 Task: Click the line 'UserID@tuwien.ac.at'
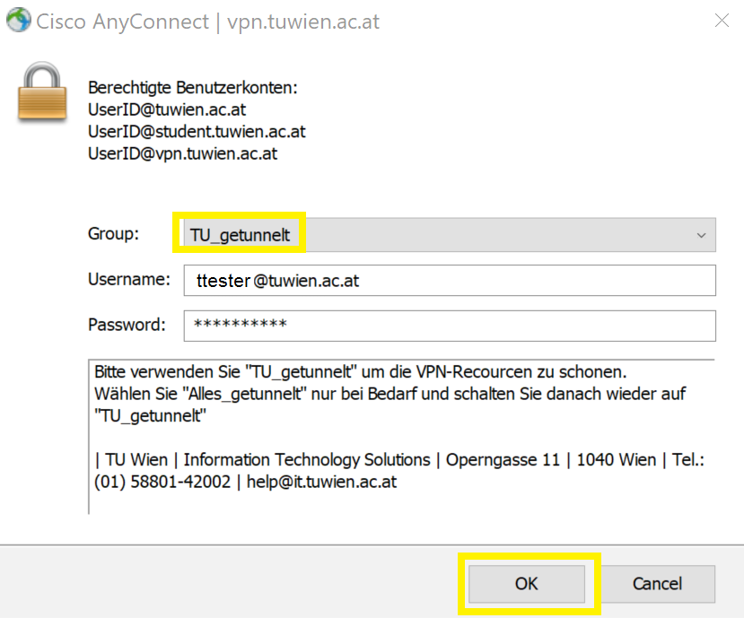click(x=167, y=109)
